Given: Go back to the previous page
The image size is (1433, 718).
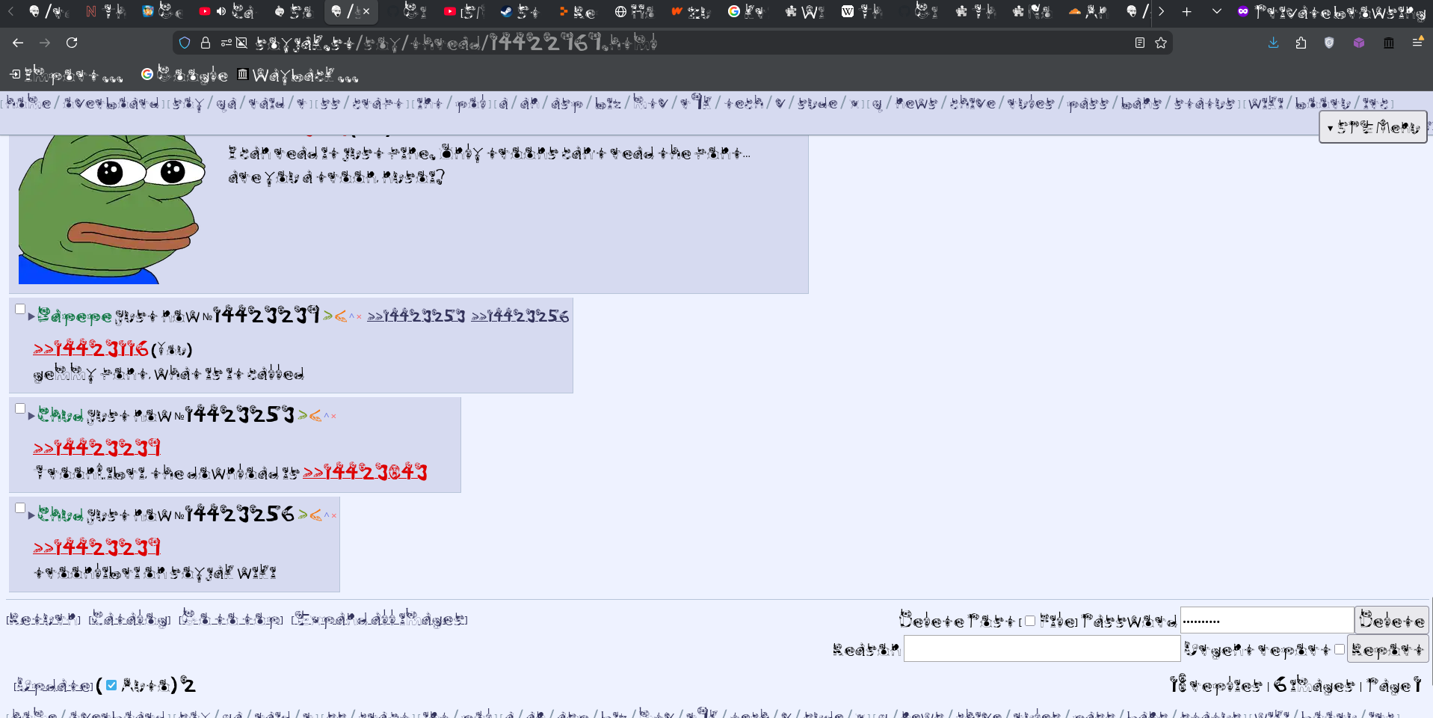Looking at the screenshot, I should pos(18,43).
